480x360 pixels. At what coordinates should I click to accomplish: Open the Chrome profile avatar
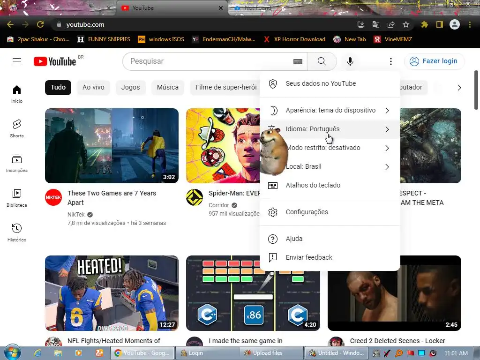(455, 24)
